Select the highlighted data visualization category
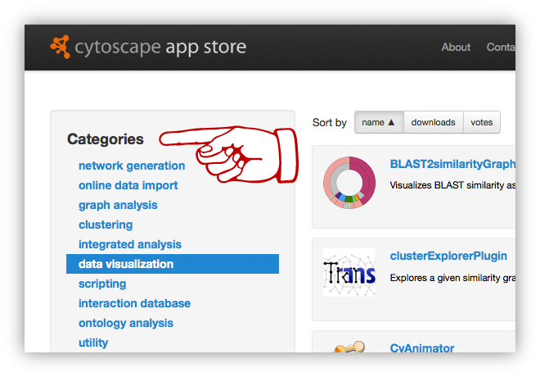This screenshot has width=540, height=377. point(126,264)
